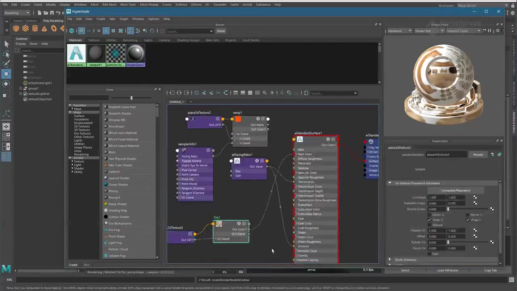
Task: Enable the Mirror U checkbox
Action: click(429, 215)
